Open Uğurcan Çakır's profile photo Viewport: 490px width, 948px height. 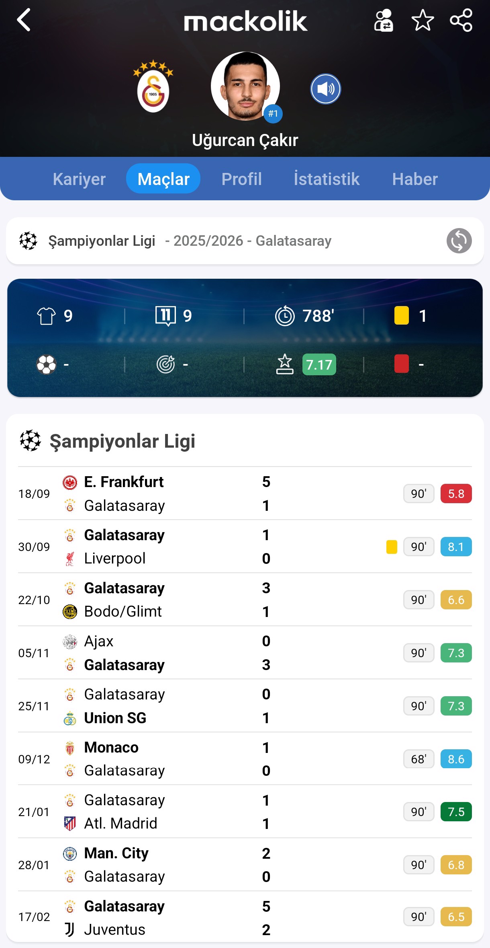245,86
